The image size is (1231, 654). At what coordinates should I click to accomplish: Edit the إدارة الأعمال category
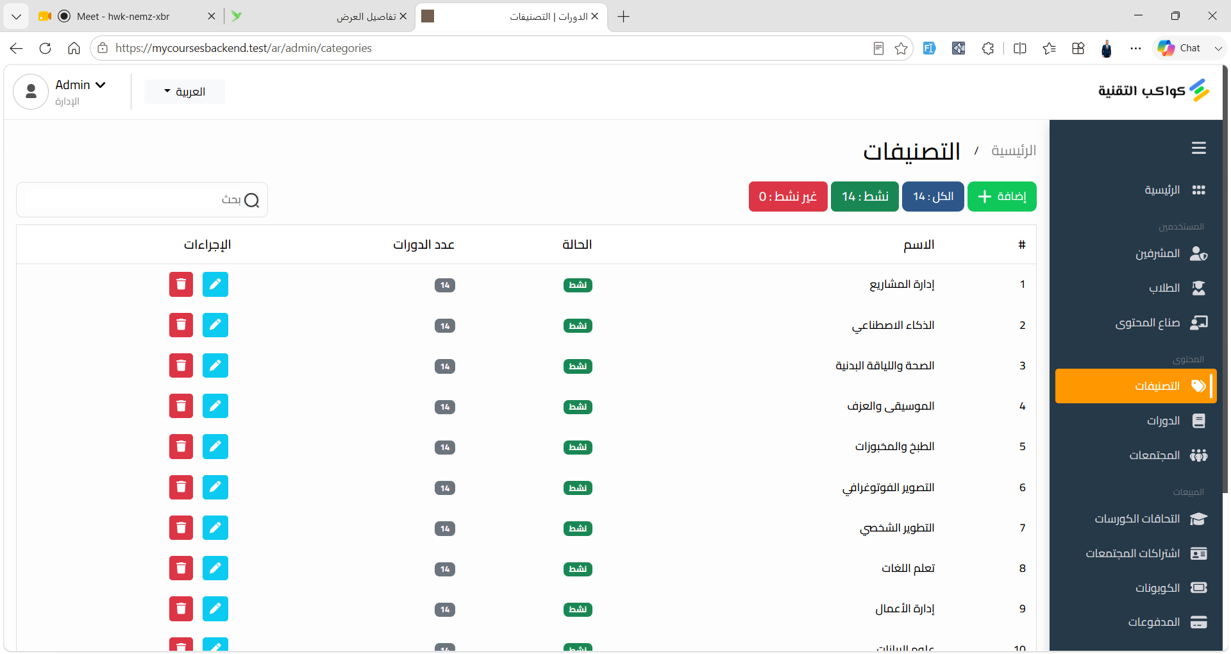click(x=215, y=608)
